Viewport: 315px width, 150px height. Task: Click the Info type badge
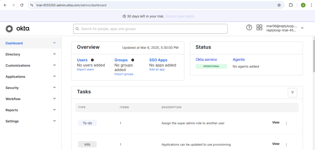pyautogui.click(x=87, y=144)
